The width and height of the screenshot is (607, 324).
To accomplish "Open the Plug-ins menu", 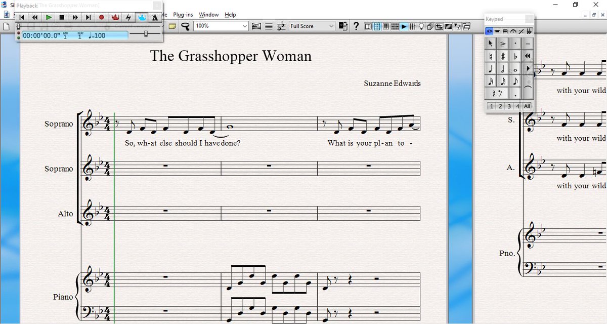I will (183, 15).
